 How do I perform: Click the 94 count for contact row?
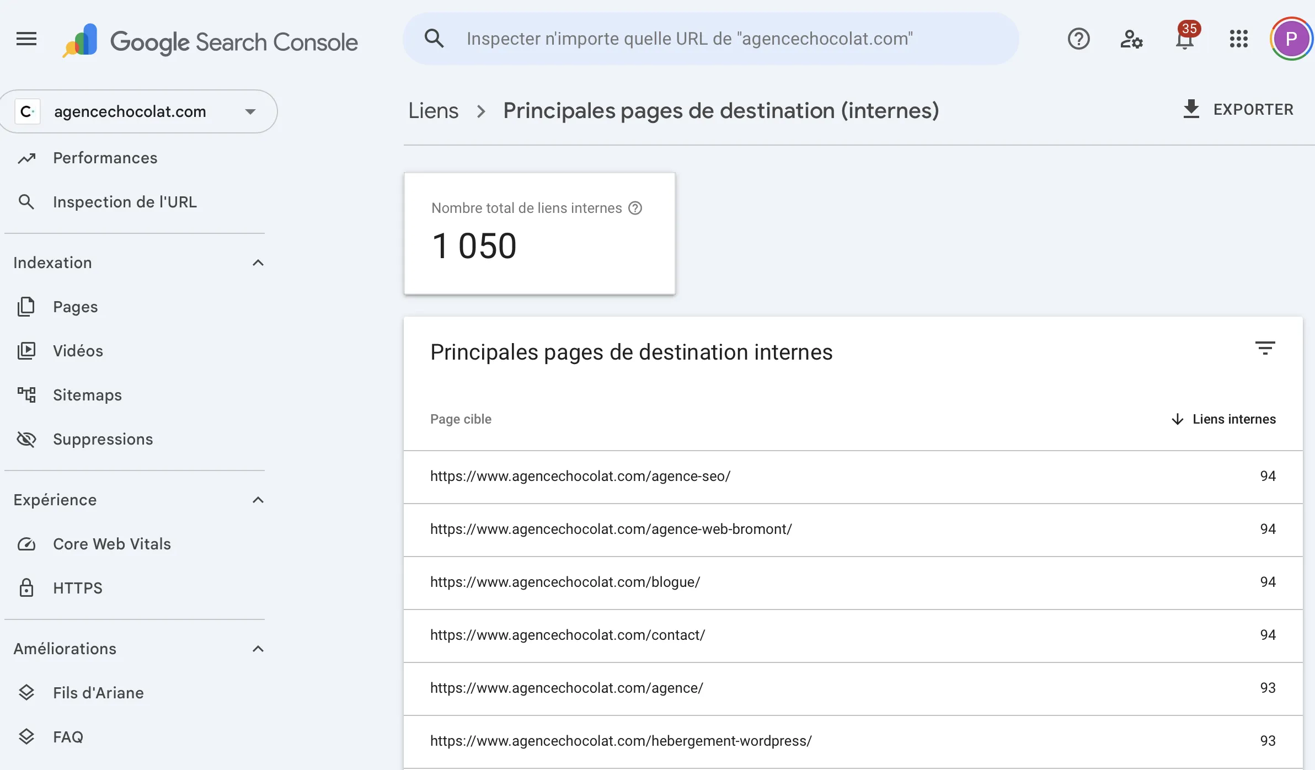click(x=1268, y=635)
